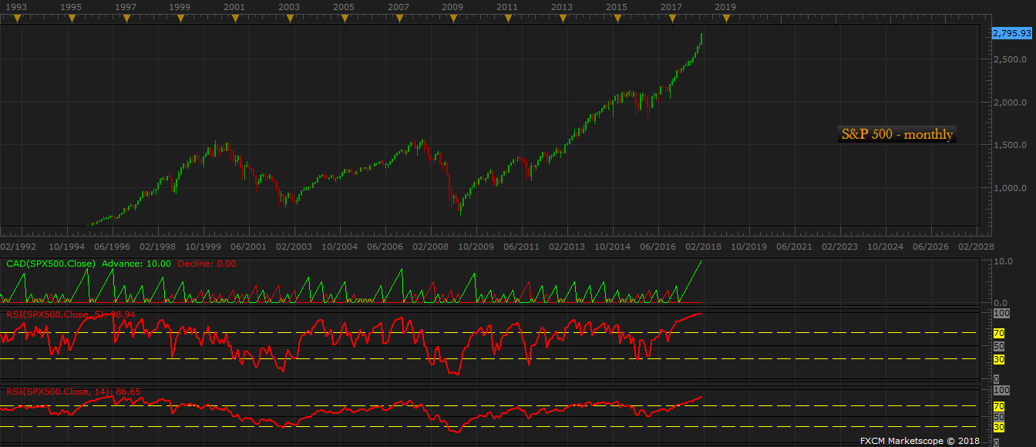Click the 1,500.00 price axis label
Viewport: 1036px width, 447px height.
pos(1011,145)
